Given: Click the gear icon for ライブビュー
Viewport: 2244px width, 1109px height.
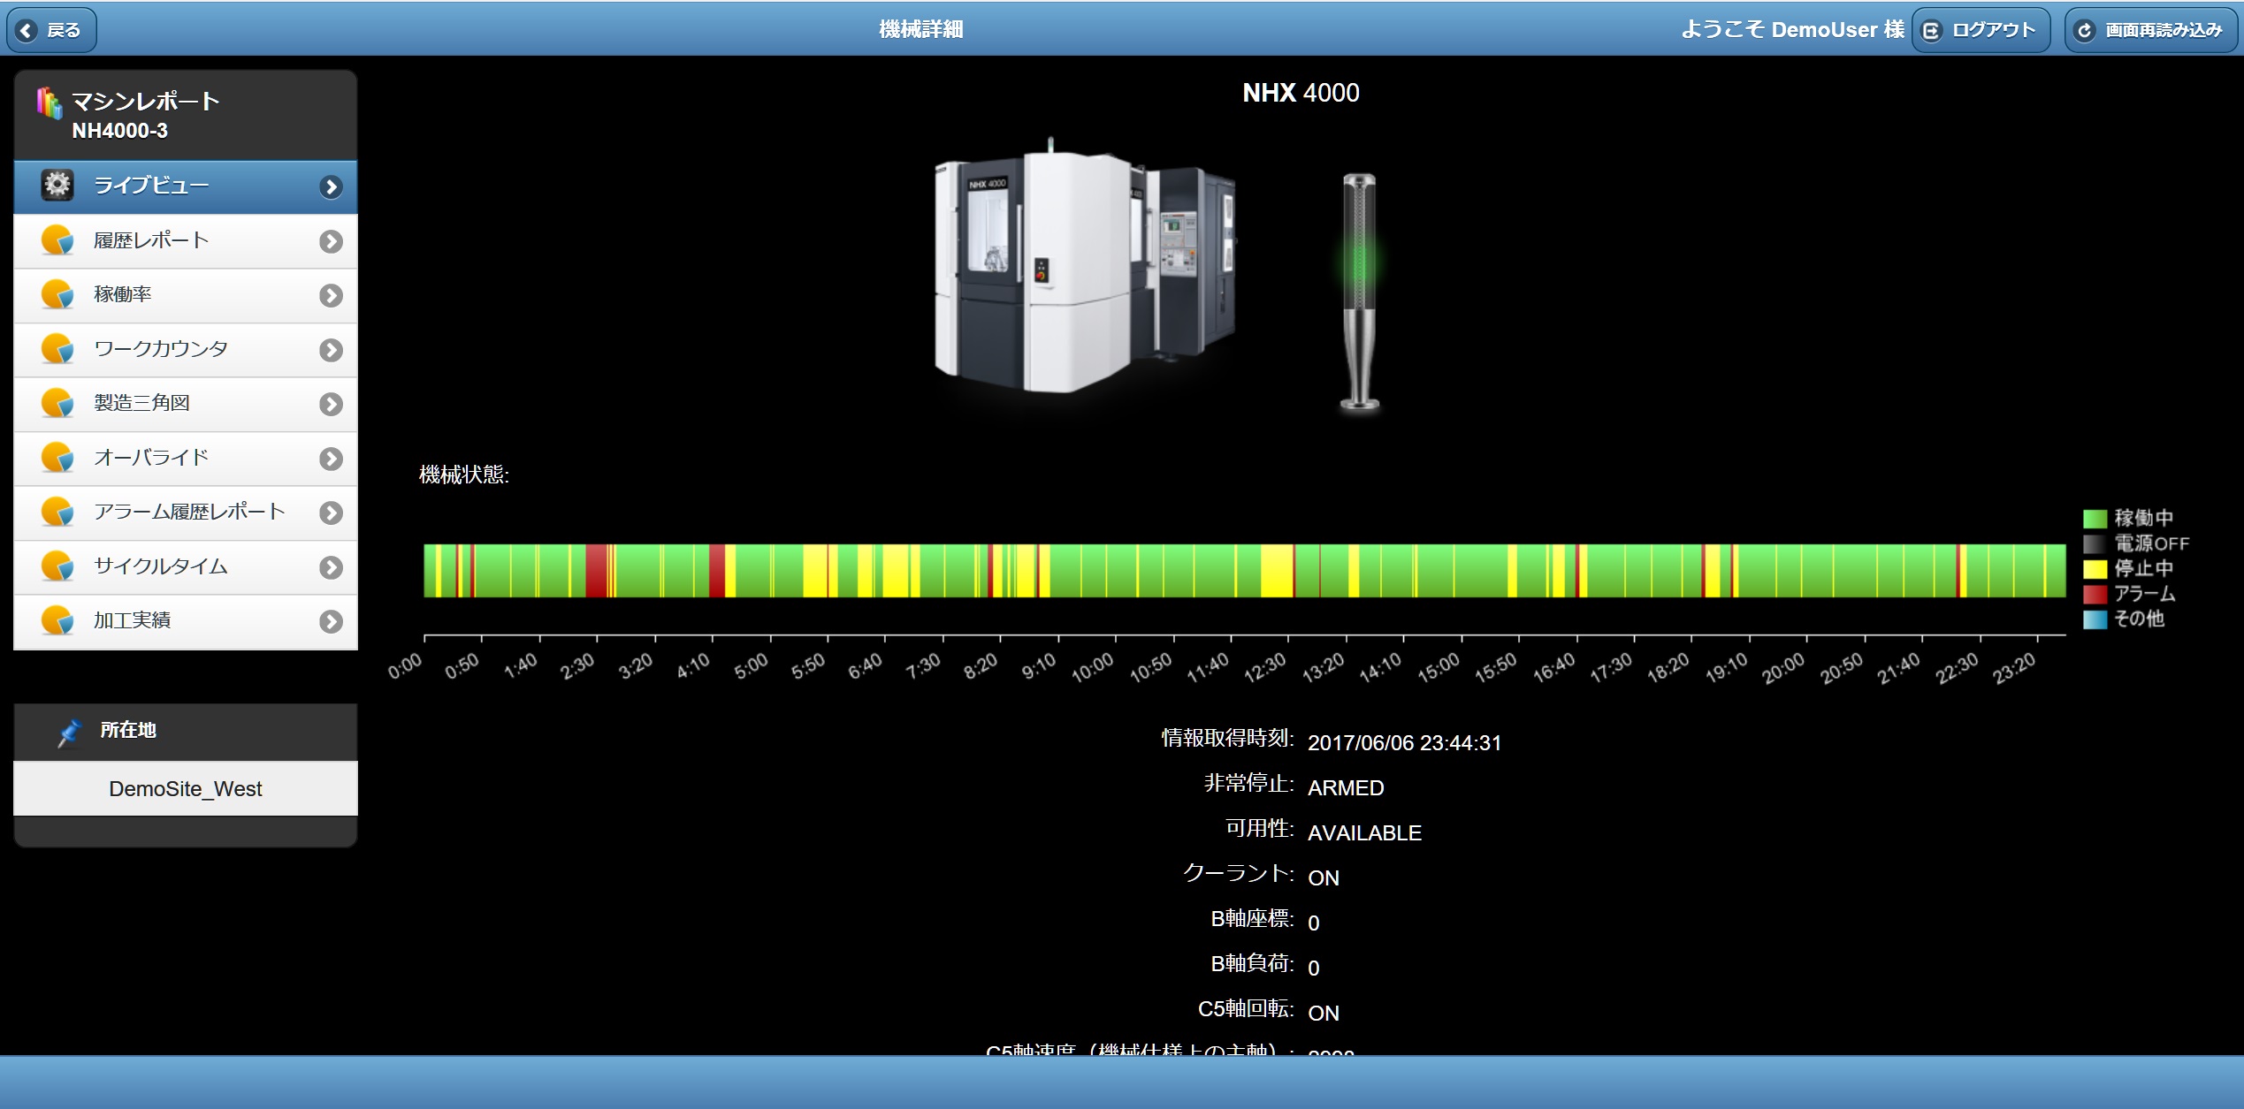Looking at the screenshot, I should pyautogui.click(x=57, y=185).
